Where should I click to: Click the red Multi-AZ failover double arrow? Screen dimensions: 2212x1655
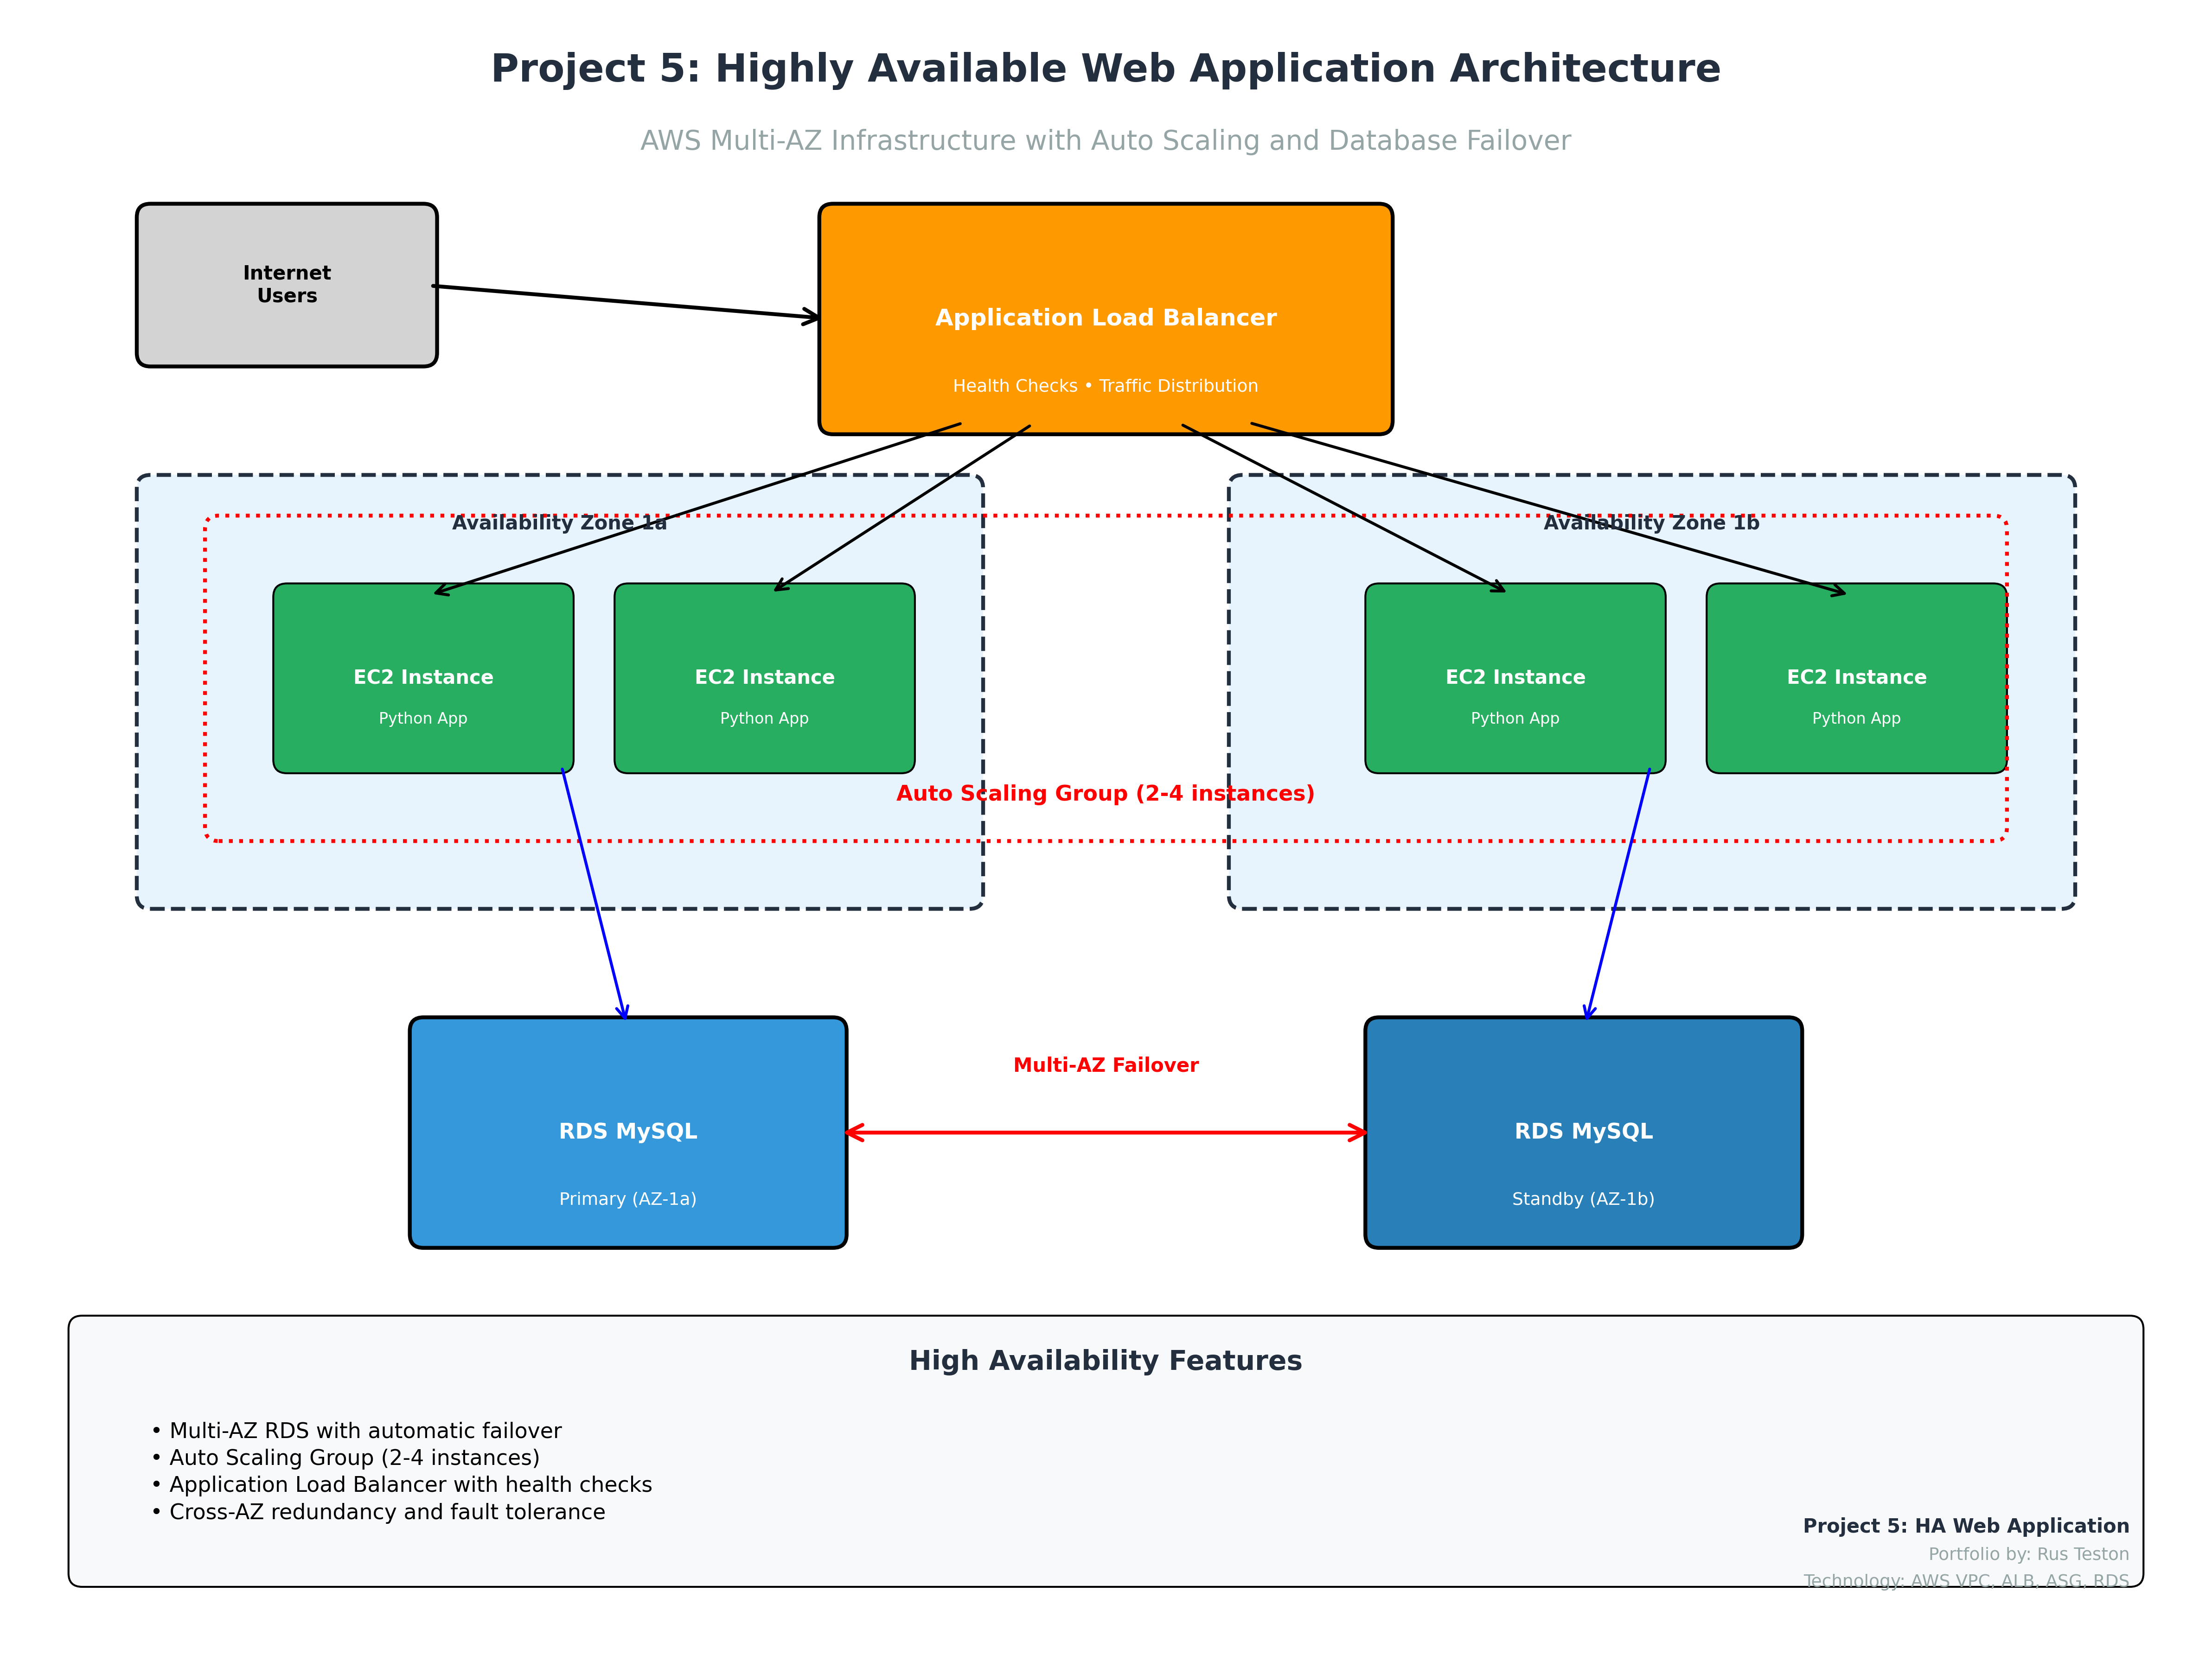pyautogui.click(x=1105, y=1133)
